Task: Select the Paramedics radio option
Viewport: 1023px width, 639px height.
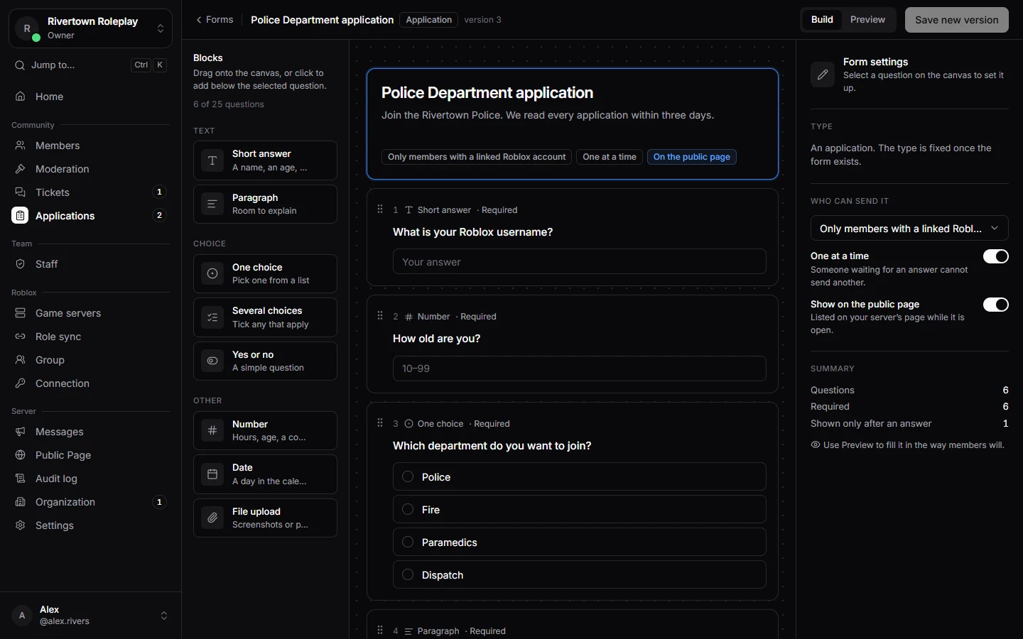Action: [408, 542]
